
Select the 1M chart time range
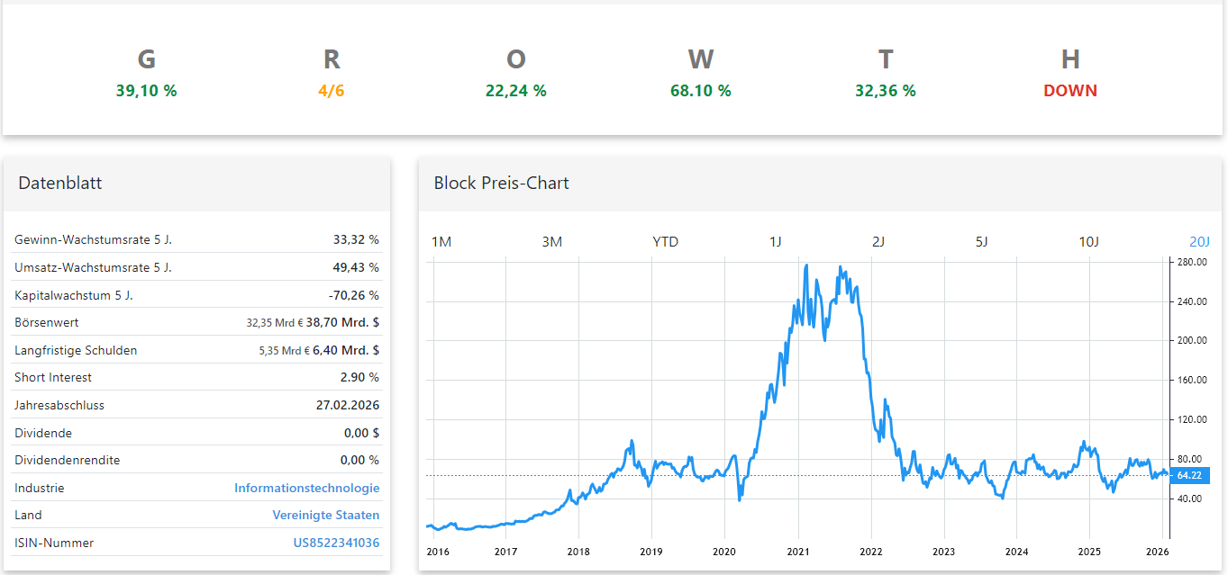pyautogui.click(x=441, y=242)
